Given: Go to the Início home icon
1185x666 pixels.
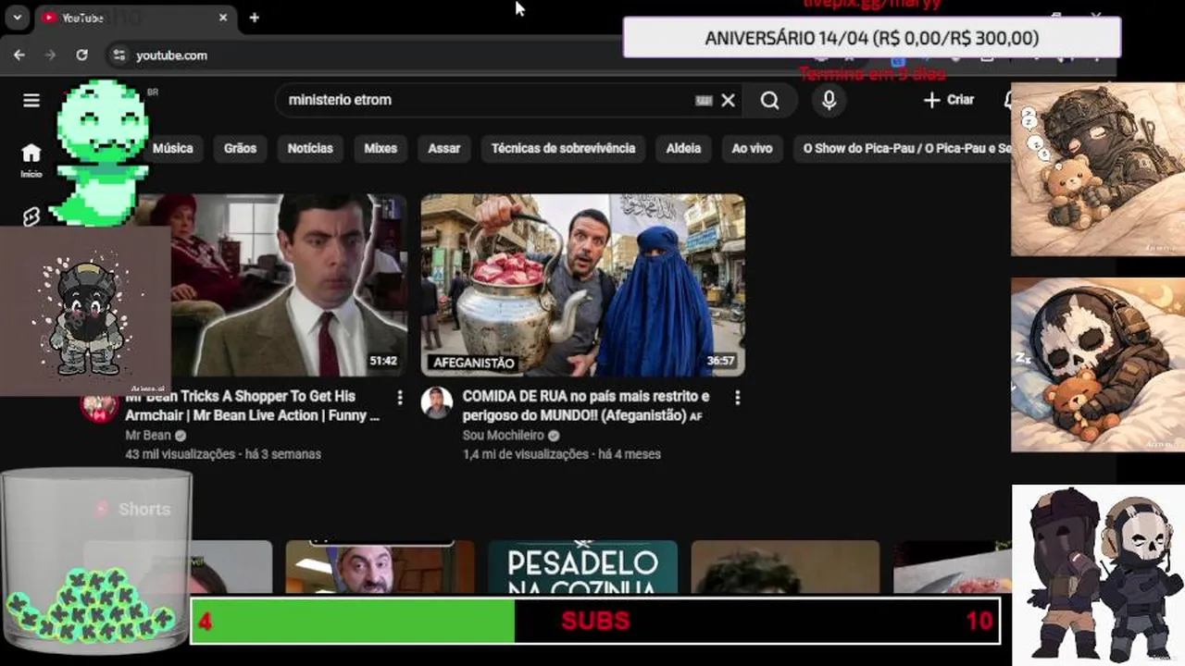Looking at the screenshot, I should click(31, 159).
